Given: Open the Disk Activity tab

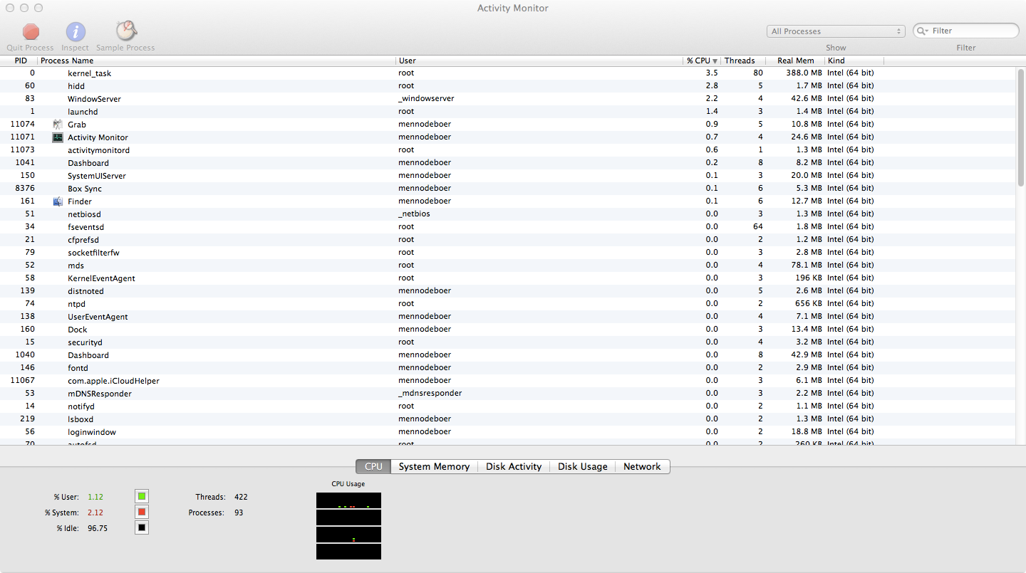Looking at the screenshot, I should [514, 467].
